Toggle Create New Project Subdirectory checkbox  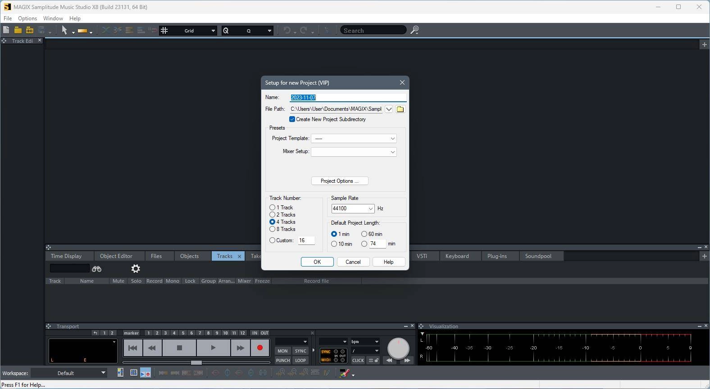coord(292,119)
